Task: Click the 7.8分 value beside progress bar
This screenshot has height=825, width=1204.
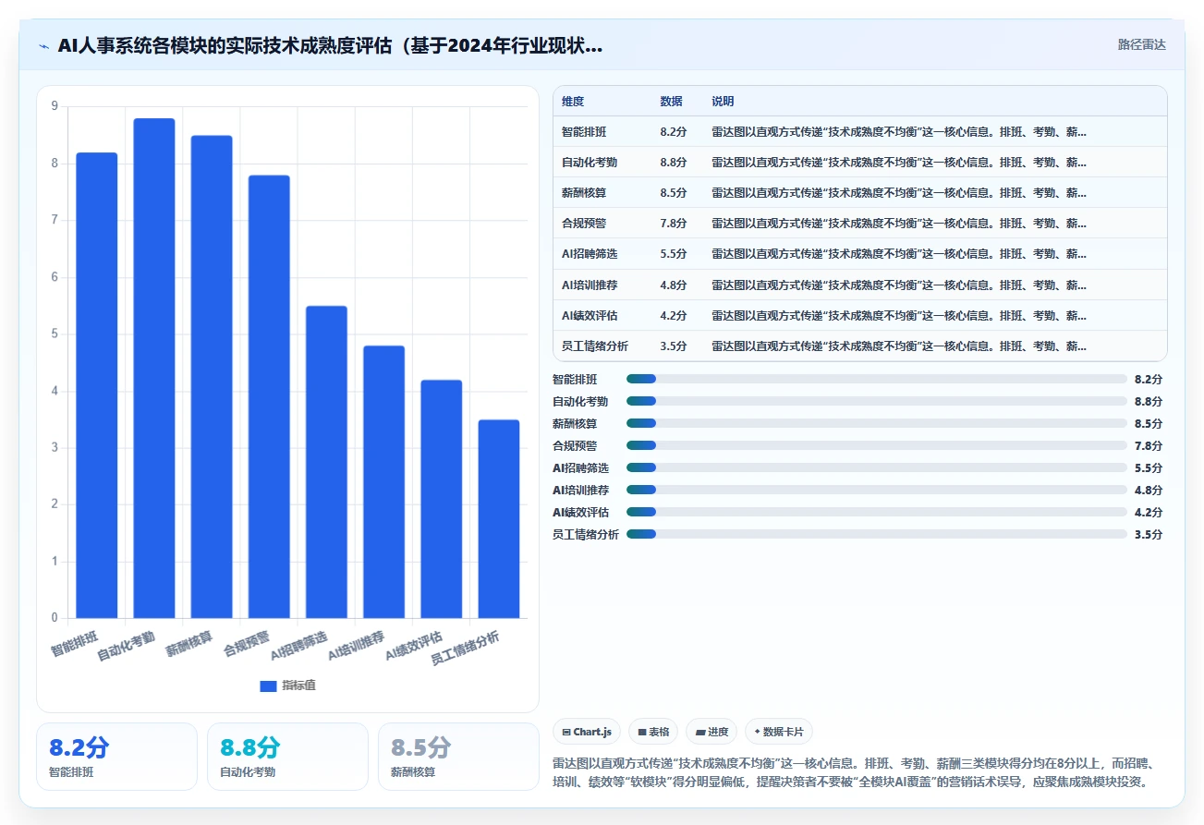Action: point(1149,446)
